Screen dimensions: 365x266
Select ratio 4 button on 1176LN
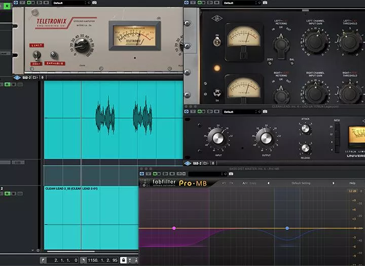(x=337, y=149)
